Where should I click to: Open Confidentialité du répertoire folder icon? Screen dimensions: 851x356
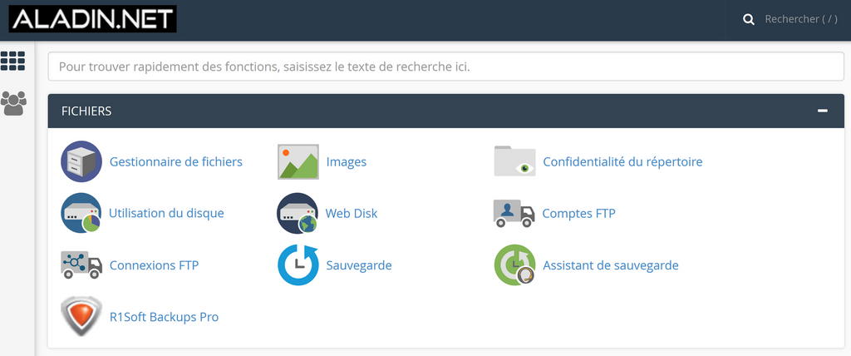[x=514, y=161]
